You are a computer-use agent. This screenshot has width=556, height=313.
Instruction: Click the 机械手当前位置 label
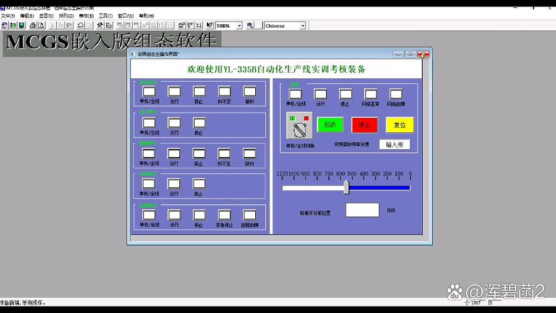pyautogui.click(x=315, y=213)
